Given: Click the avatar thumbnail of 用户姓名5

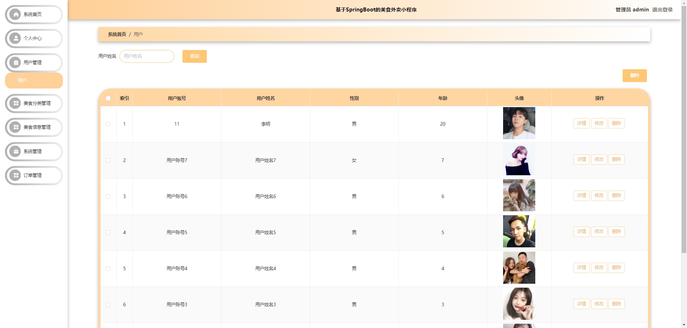Looking at the screenshot, I should click(519, 231).
